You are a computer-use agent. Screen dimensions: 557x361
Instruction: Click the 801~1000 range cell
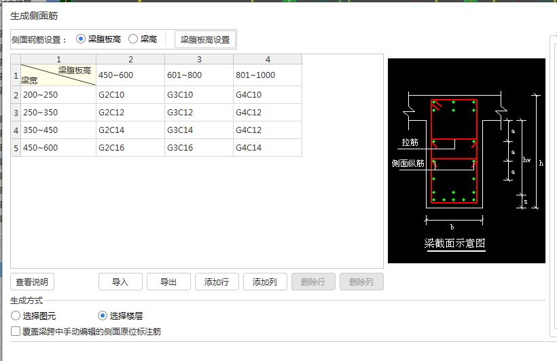pyautogui.click(x=268, y=75)
